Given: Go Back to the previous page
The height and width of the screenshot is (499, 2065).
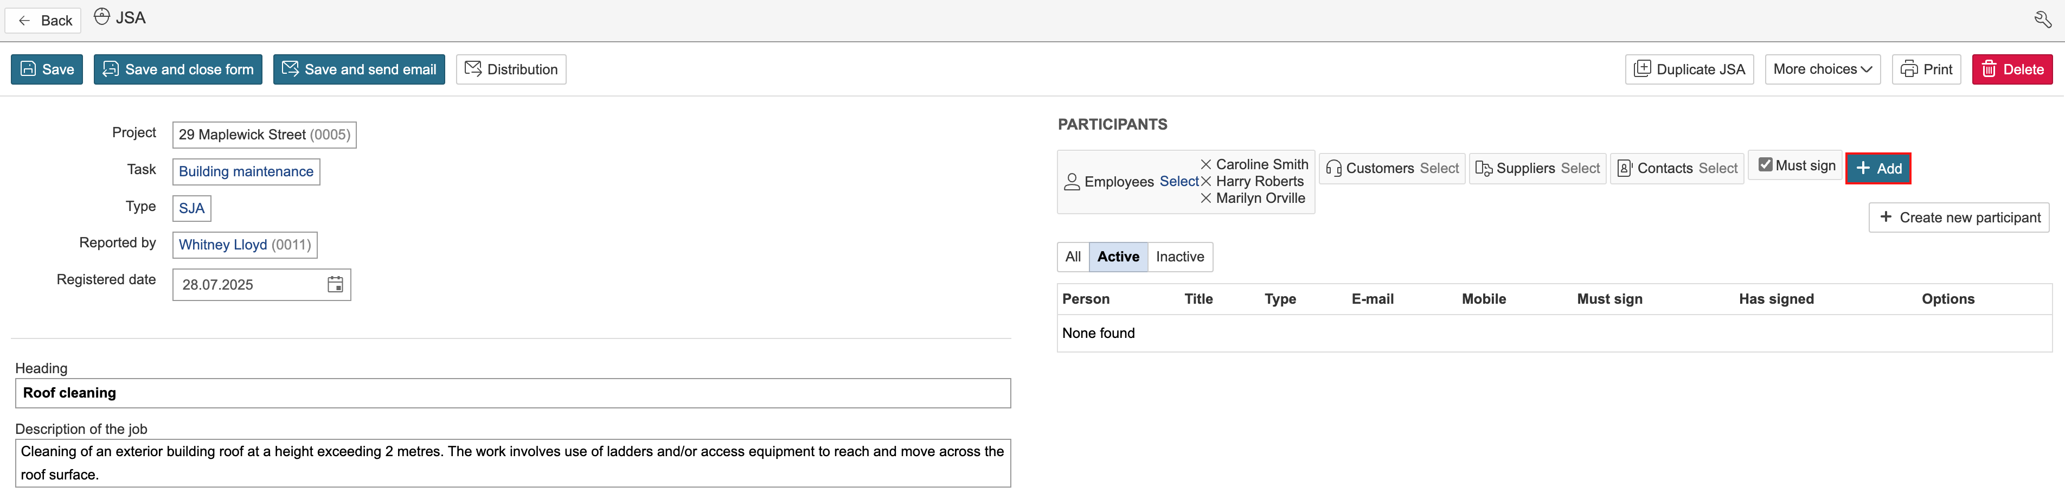Looking at the screenshot, I should (44, 21).
